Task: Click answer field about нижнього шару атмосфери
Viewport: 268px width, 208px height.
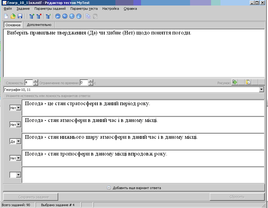Action: coord(143,141)
